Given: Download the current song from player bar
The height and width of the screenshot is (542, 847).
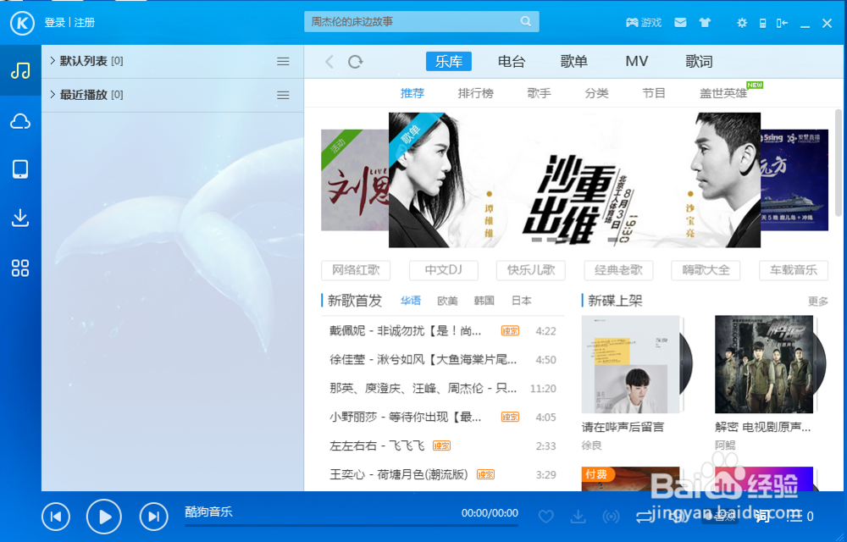Looking at the screenshot, I should click(578, 517).
